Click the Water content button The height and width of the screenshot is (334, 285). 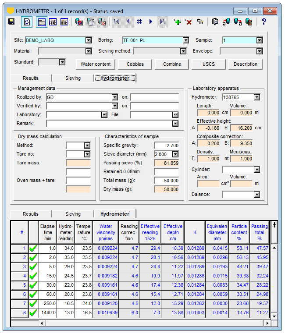click(96, 64)
